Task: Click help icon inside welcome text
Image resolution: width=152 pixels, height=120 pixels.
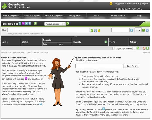Action: tap(41, 104)
